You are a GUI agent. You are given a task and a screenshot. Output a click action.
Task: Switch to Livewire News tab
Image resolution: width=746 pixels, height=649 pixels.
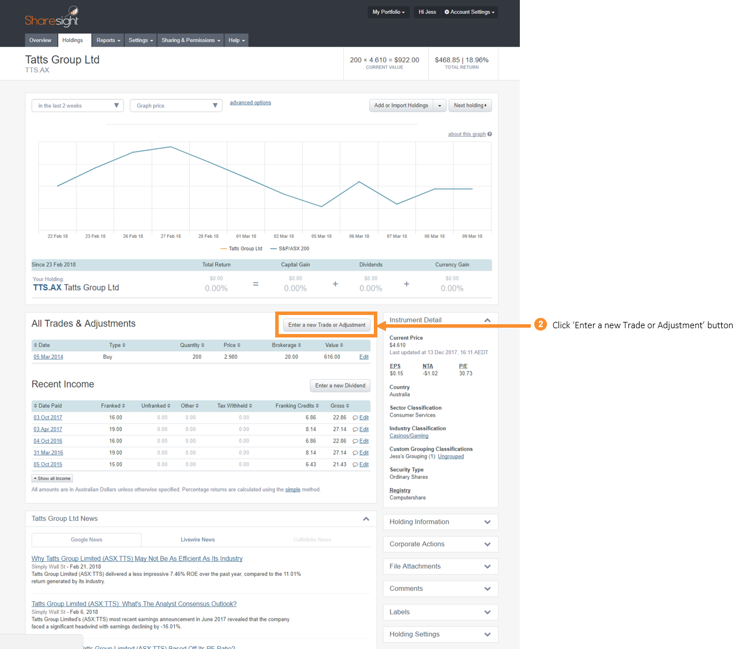pyautogui.click(x=198, y=540)
